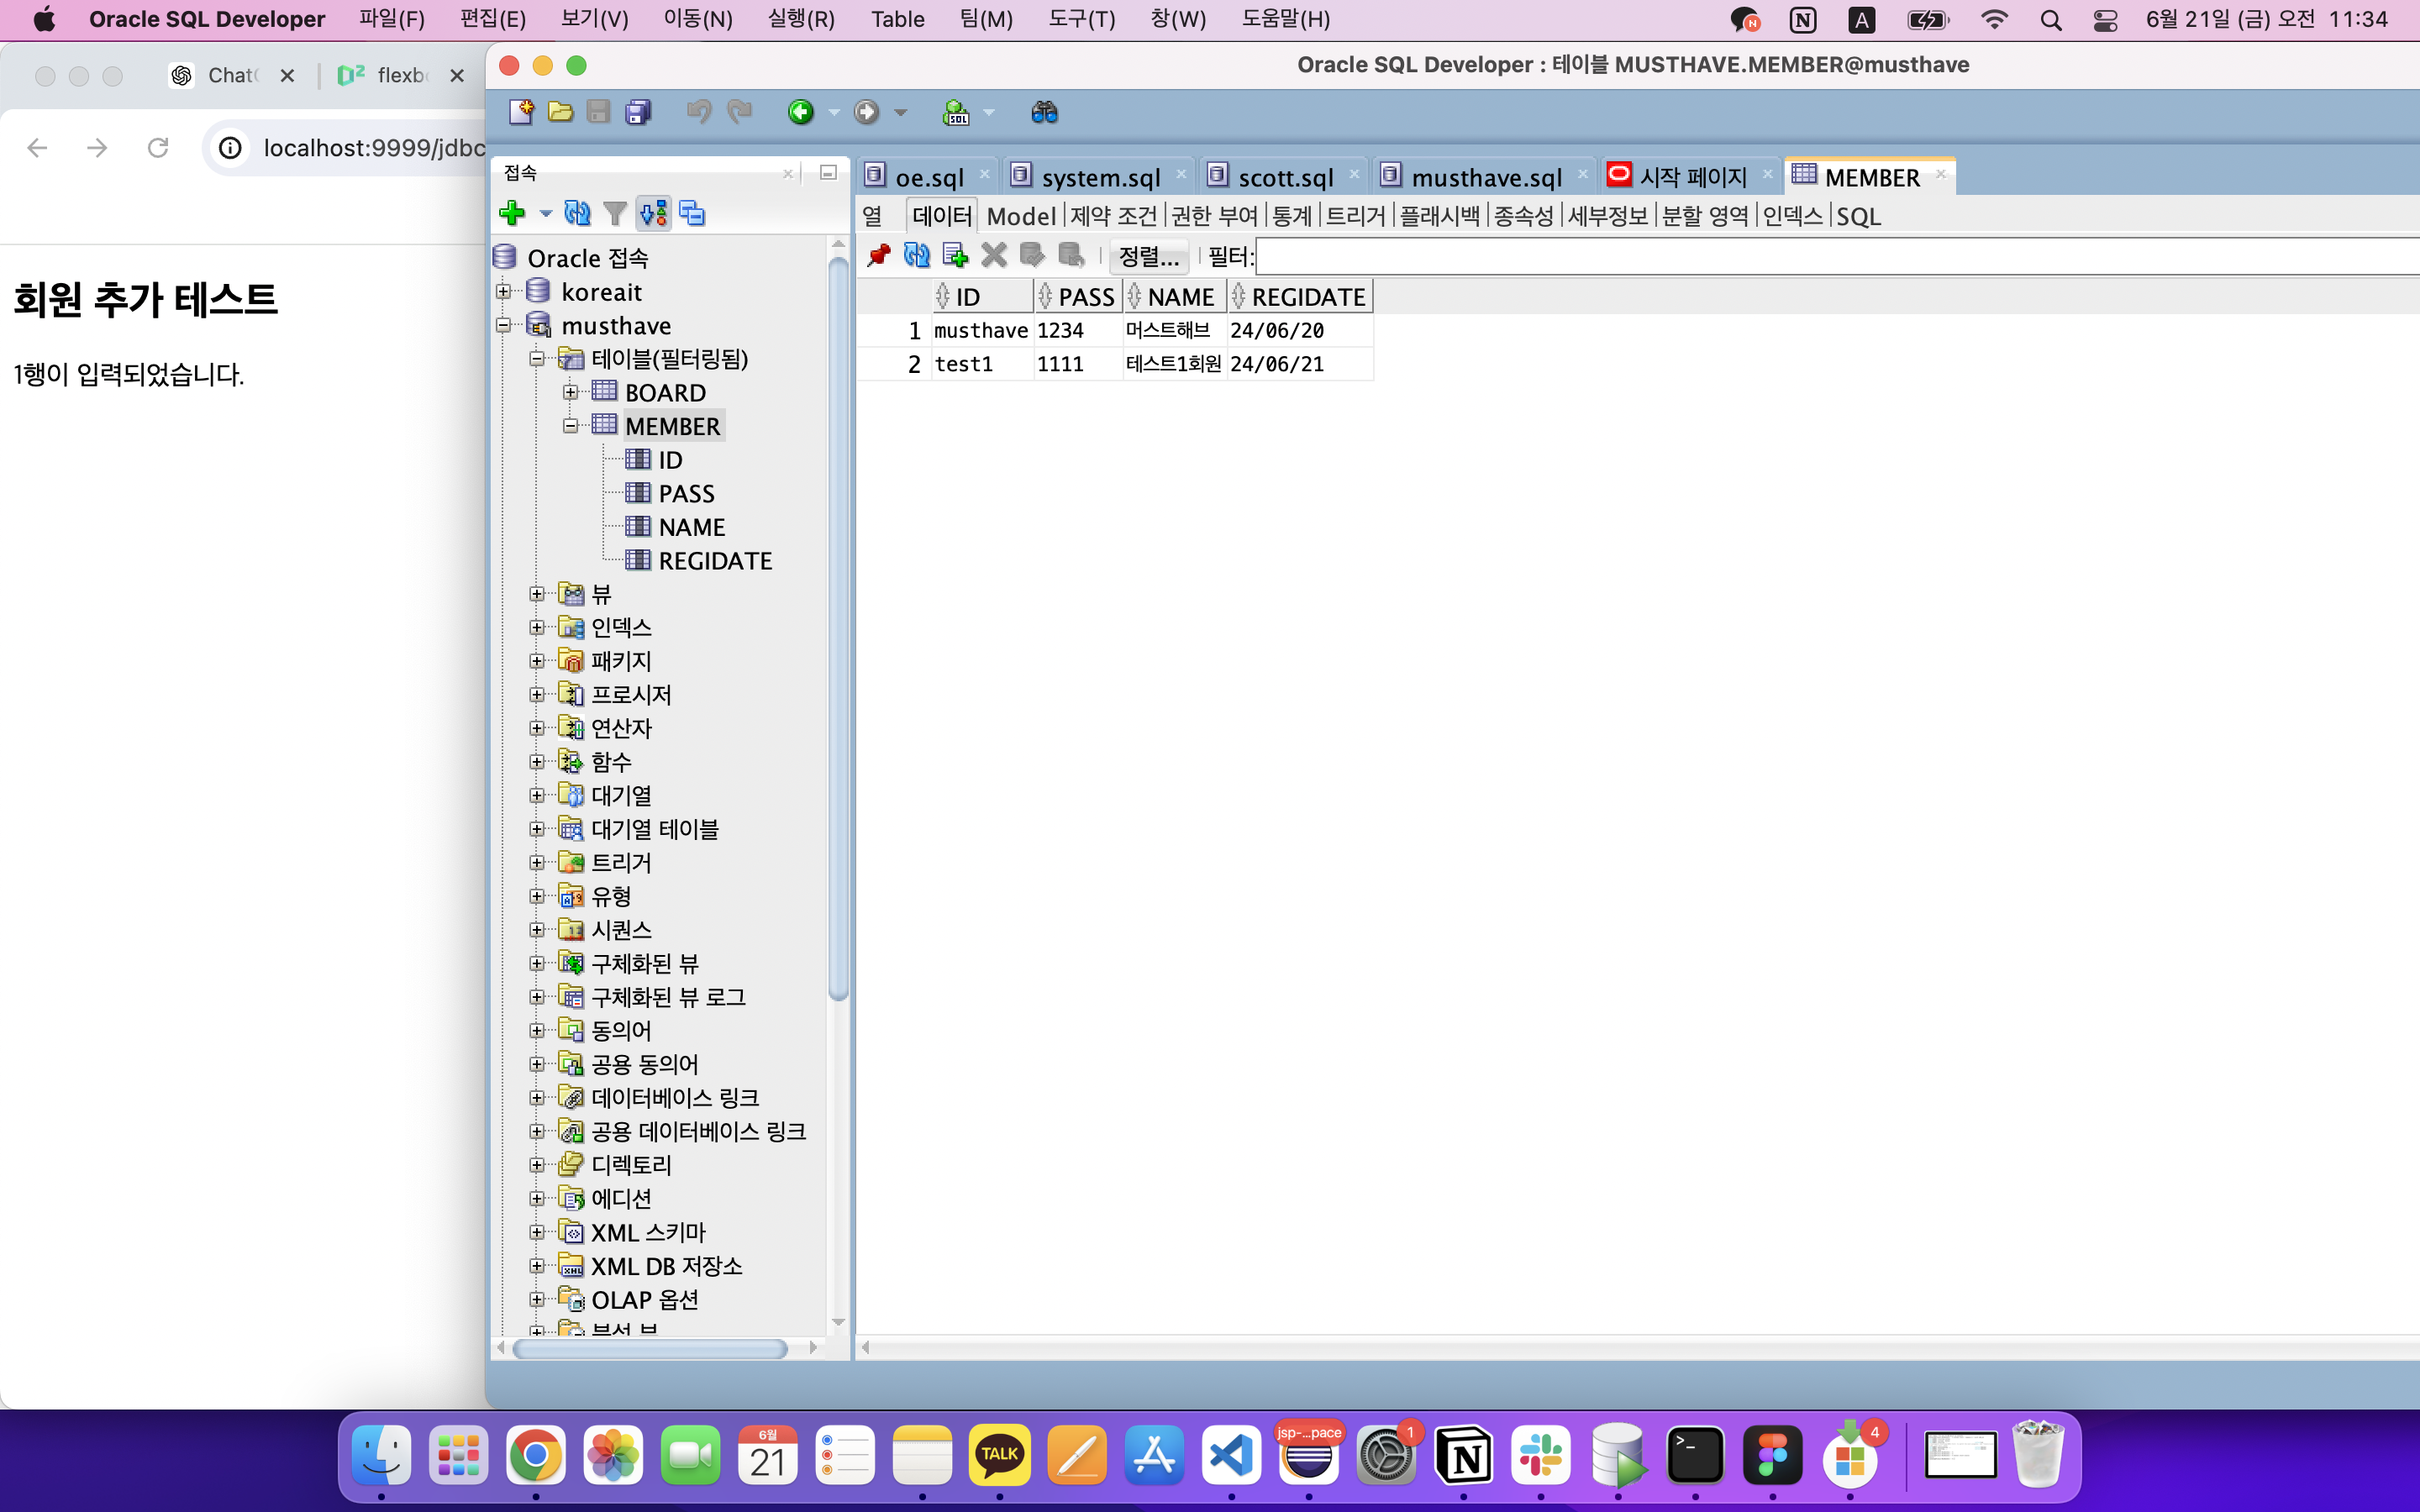Viewport: 2420px width, 1512px height.
Task: Click the insert row icon in data toolbar
Action: (955, 256)
